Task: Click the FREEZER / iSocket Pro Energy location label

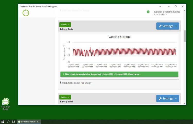Action: pos(77,83)
